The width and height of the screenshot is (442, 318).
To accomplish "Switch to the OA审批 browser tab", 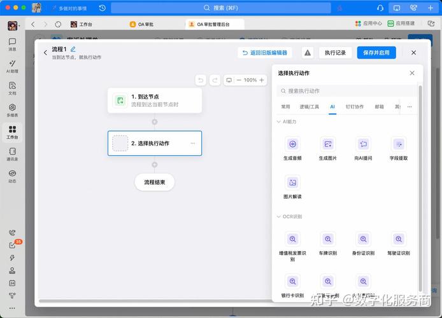I will point(142,24).
